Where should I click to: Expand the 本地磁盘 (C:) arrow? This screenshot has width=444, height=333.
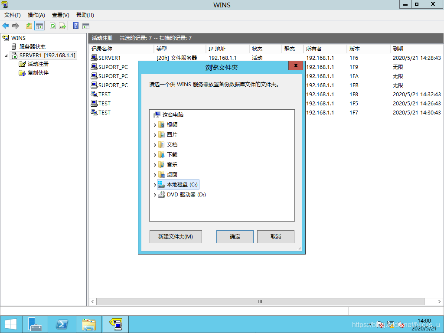(155, 185)
